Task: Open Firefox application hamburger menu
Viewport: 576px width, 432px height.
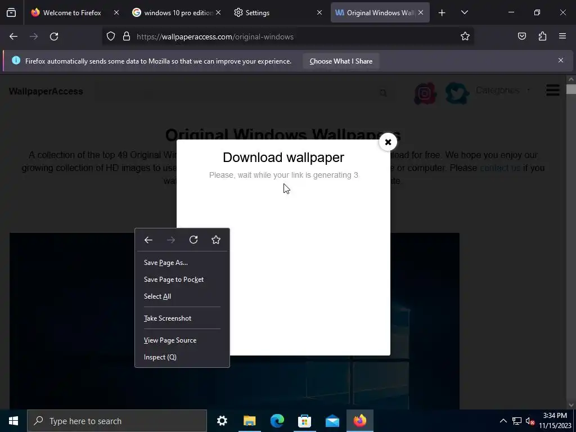Action: tap(562, 37)
